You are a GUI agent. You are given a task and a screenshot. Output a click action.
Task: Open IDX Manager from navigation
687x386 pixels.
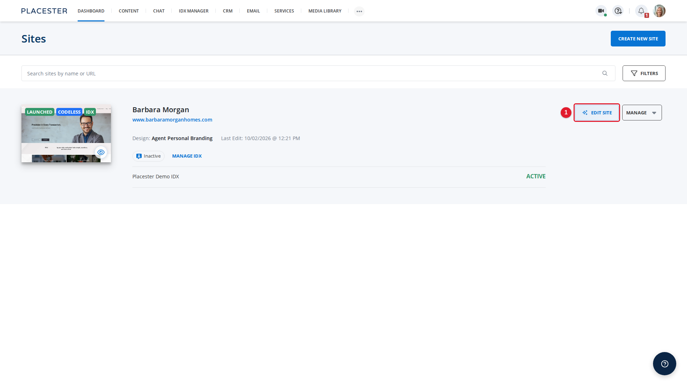click(194, 11)
